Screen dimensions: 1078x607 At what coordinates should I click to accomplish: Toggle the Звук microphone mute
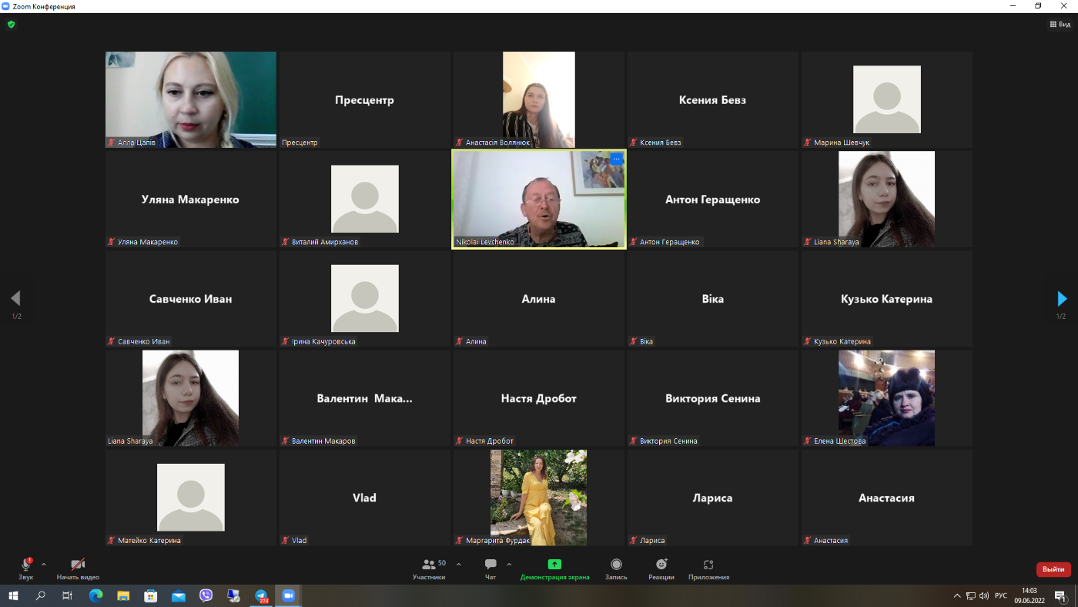(x=26, y=565)
